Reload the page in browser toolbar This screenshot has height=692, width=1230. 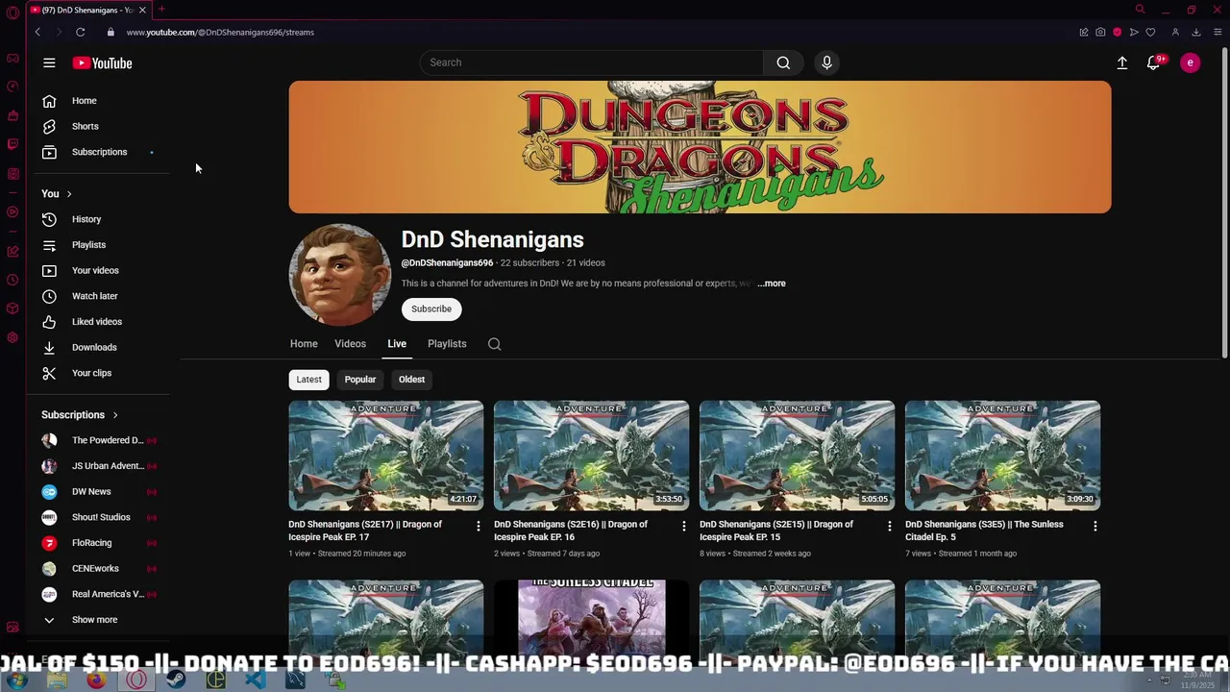coord(80,32)
